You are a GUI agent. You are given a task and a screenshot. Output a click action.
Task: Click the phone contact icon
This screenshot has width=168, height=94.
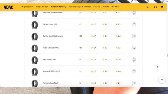click(x=162, y=7)
